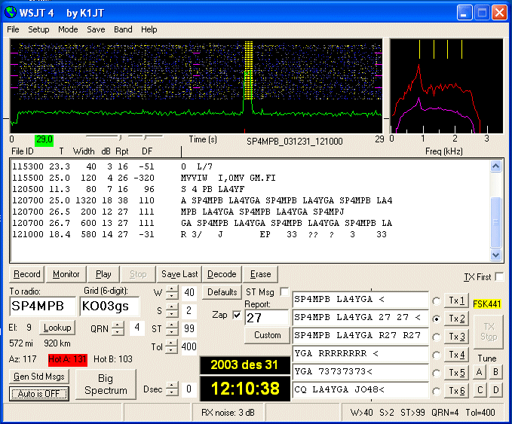Click the WSJT globe title bar icon
512x424 pixels.
tap(11, 12)
